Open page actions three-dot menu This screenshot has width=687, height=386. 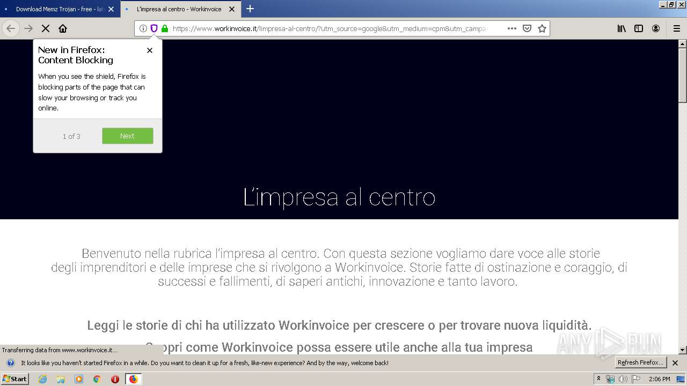tap(512, 28)
